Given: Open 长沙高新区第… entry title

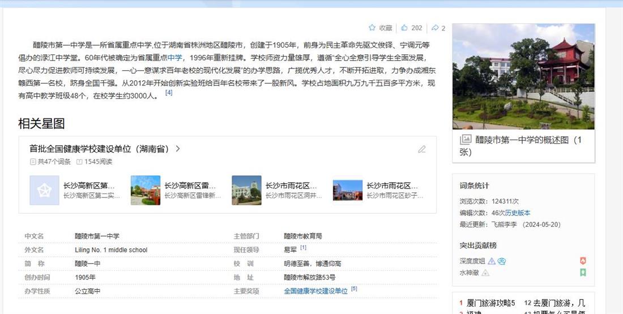Looking at the screenshot, I should [x=89, y=186].
